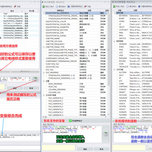Viewport: 152px width, 152px height.
Task: Click up arrow beside left window formula box
Action: pyautogui.click(x=30, y=78)
